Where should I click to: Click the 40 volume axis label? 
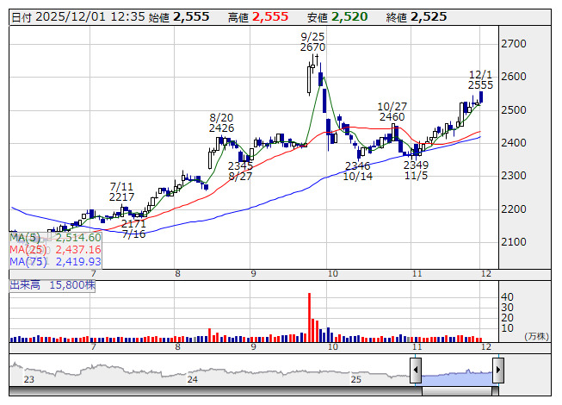(x=507, y=297)
